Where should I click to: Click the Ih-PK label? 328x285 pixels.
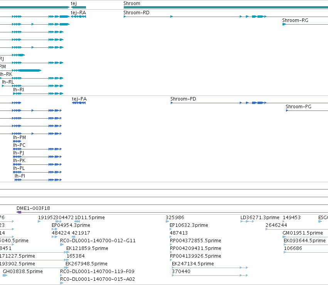pyautogui.click(x=19, y=161)
